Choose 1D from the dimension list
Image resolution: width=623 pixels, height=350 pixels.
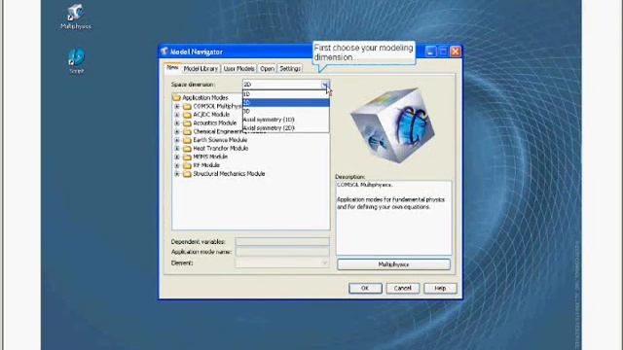click(285, 94)
